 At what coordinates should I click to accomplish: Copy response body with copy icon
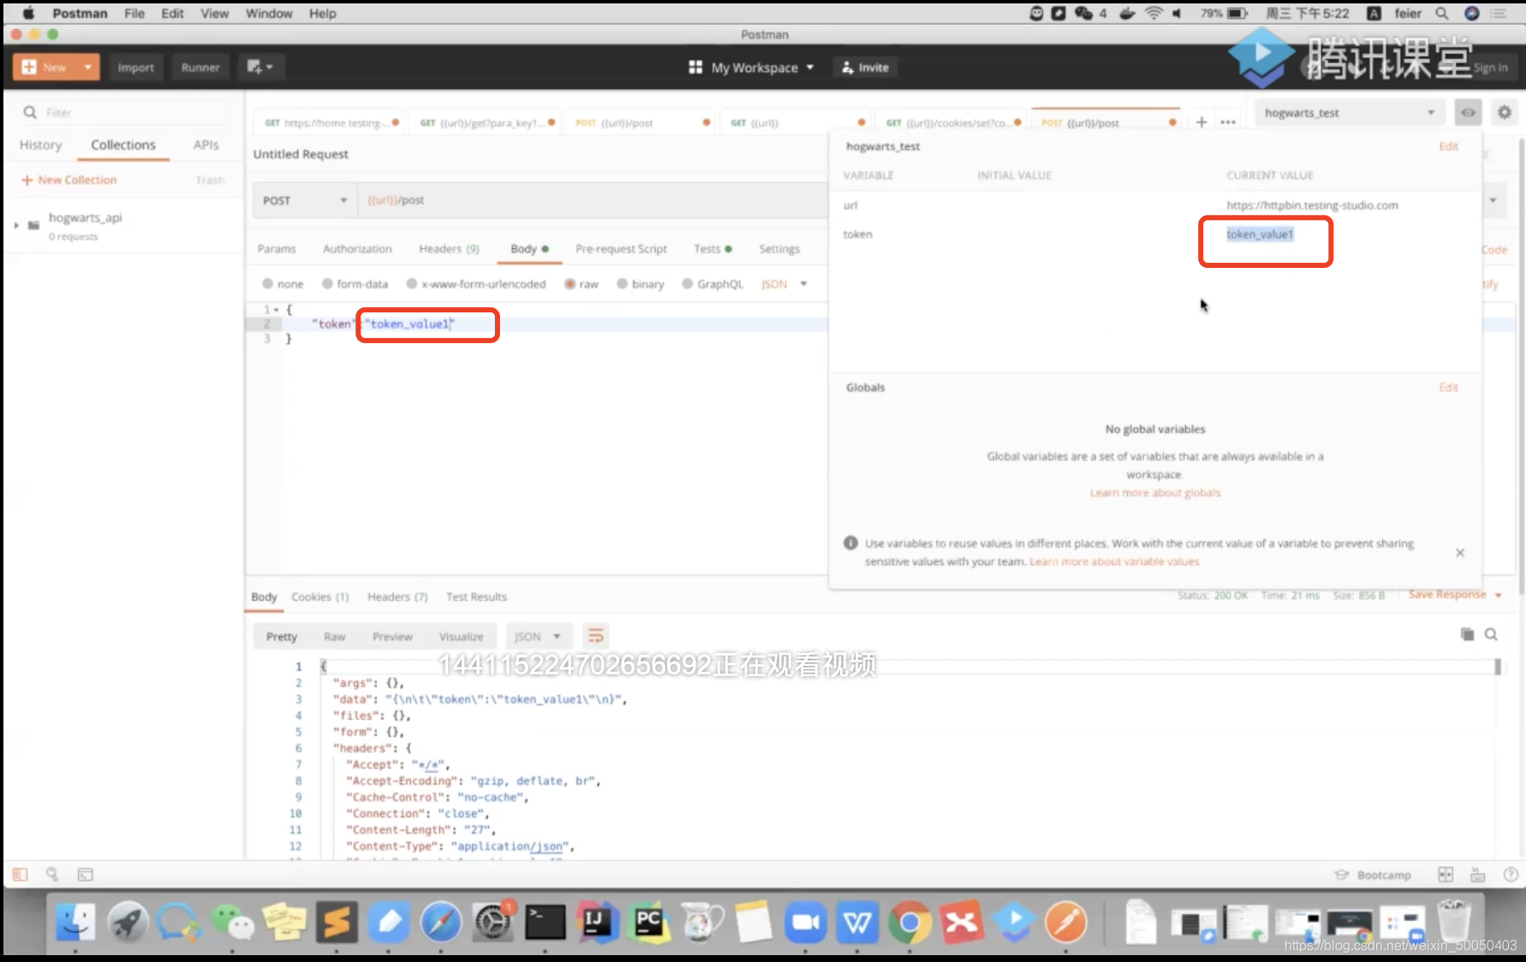point(1467,634)
